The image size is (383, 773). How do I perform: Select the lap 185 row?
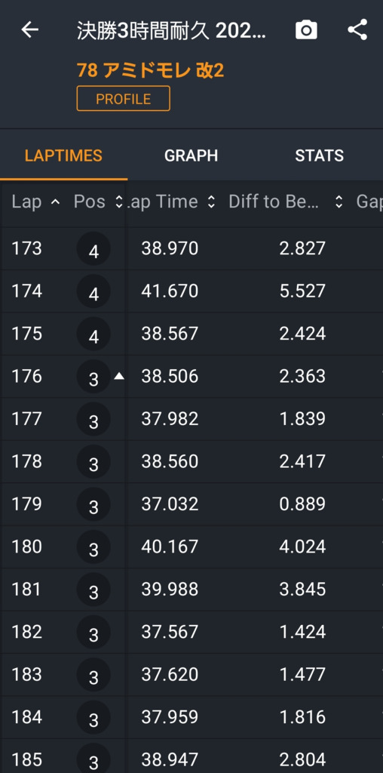coord(191,756)
